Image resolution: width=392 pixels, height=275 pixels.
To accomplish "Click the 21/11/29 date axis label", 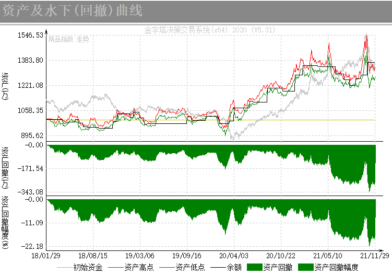I will pyautogui.click(x=374, y=256).
